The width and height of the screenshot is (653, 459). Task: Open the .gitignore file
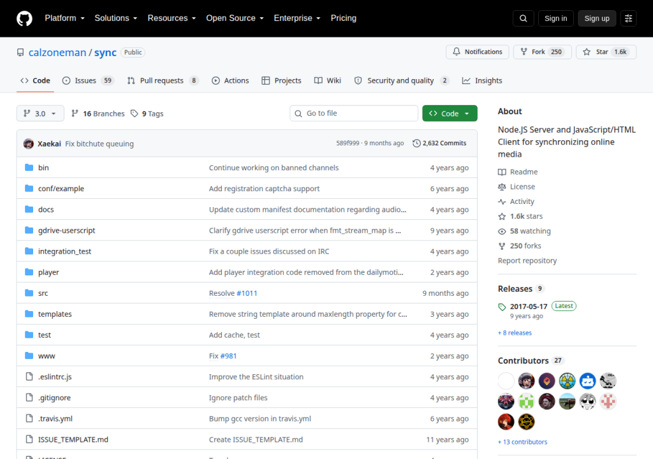[x=54, y=397]
